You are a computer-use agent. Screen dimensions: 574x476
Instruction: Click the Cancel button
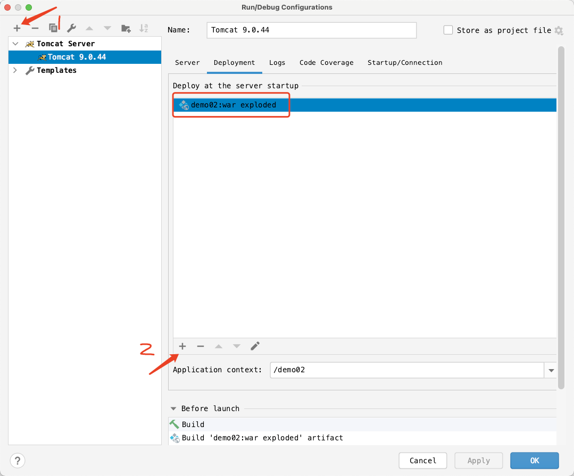click(423, 461)
